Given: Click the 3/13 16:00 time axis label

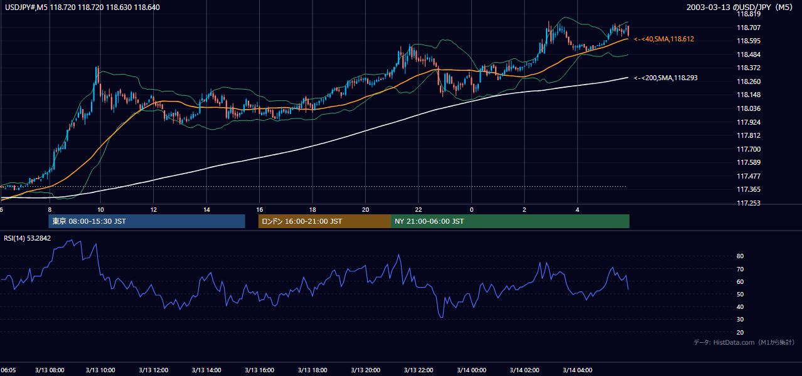Looking at the screenshot, I should point(259,370).
